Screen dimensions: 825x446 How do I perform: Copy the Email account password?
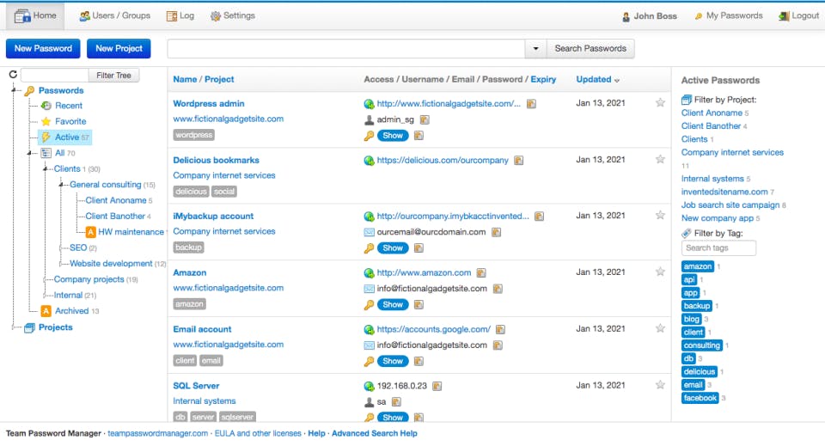coord(419,361)
